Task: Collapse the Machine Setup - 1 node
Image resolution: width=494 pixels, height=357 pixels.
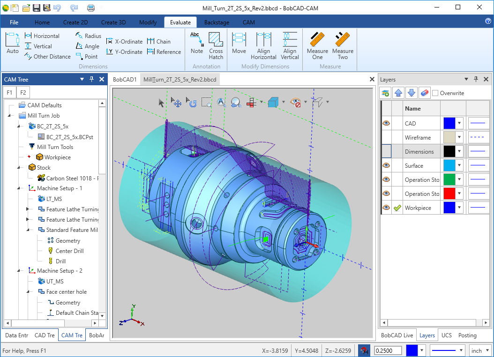Action: point(19,188)
